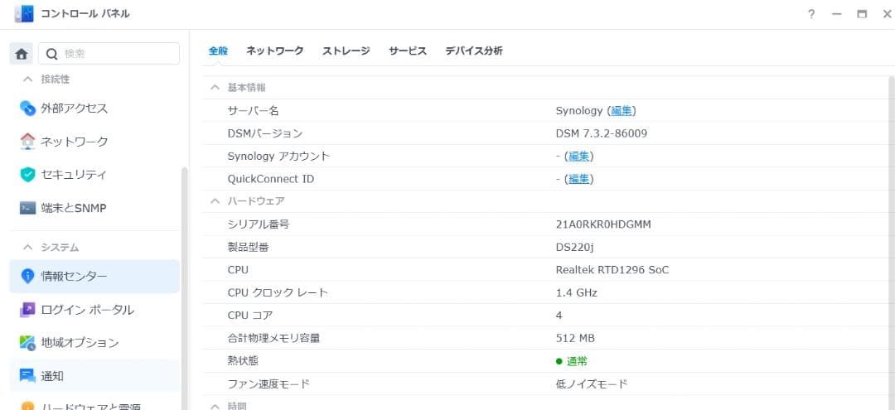Viewport: 895px width, 410px height.
Task: Collapse the 基本情報 section
Action: [x=215, y=87]
